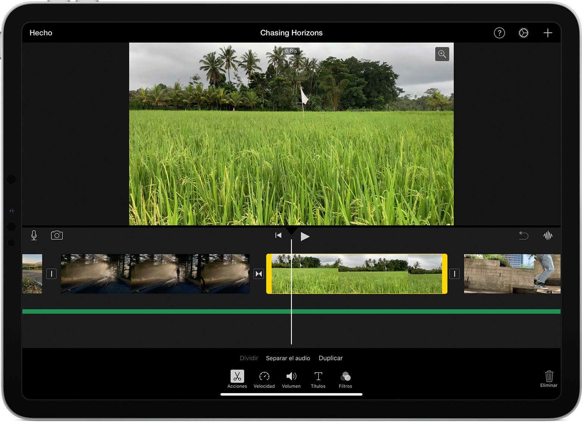This screenshot has width=582, height=422.
Task: Open the Filtros filter options
Action: click(345, 379)
